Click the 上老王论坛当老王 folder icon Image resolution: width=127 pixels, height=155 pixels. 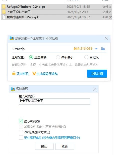tap(4, 12)
